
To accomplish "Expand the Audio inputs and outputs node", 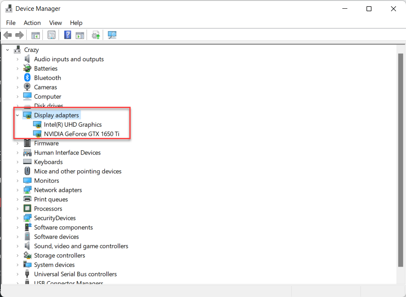I will [17, 59].
